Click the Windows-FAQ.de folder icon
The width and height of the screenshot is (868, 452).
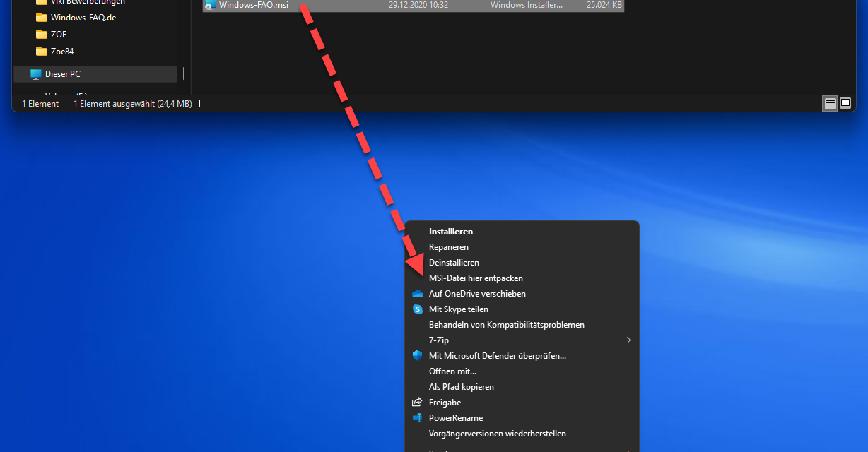42,18
